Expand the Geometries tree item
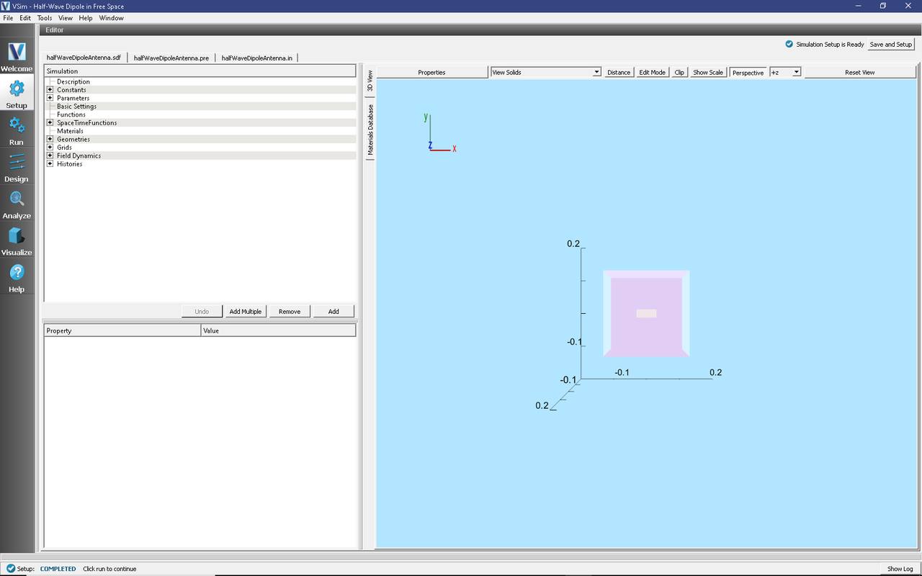The height and width of the screenshot is (576, 922). (50, 138)
